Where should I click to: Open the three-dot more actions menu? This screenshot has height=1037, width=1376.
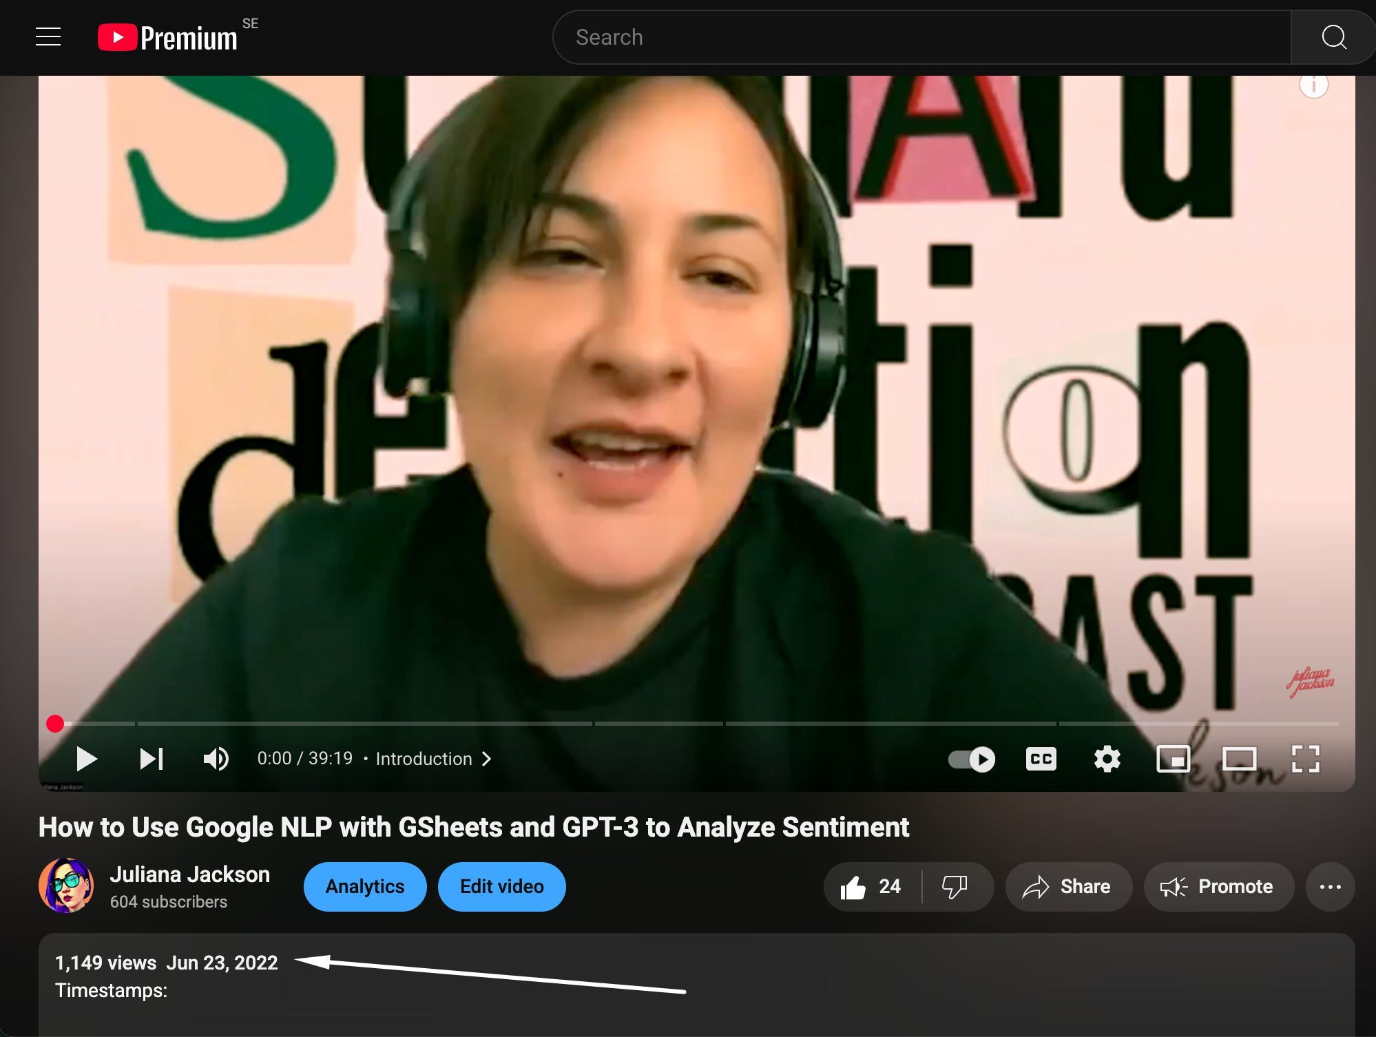(1330, 887)
